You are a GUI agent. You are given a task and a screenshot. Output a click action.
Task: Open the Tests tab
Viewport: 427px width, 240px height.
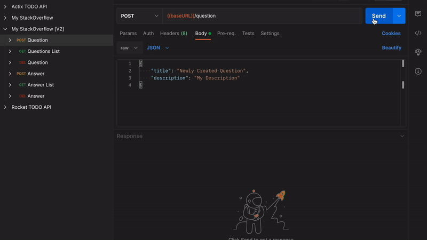point(248,33)
